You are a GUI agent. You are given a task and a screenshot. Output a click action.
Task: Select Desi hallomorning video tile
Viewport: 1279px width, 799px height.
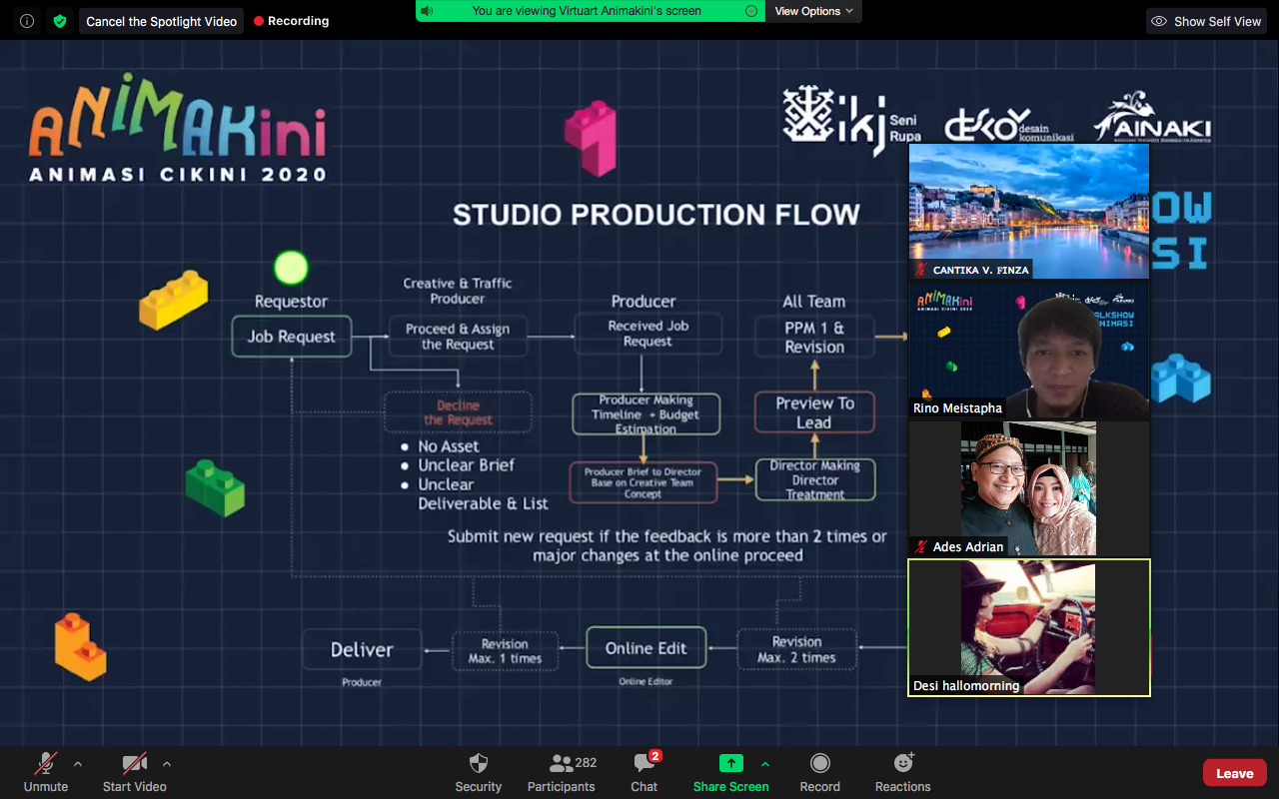point(1028,627)
